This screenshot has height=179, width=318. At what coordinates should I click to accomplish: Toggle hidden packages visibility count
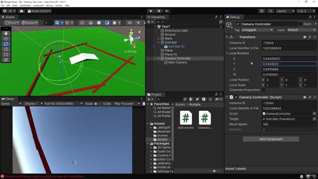tap(219, 99)
